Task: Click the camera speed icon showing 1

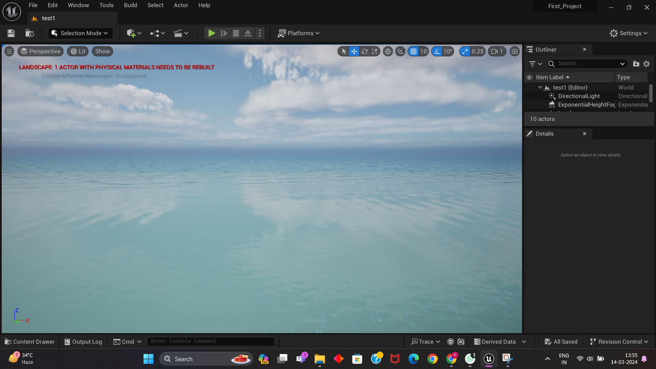Action: tap(496, 51)
